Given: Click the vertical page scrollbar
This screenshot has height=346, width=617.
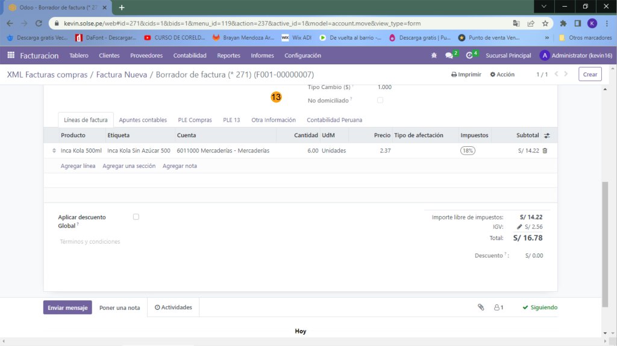Looking at the screenshot, I should (x=606, y=241).
